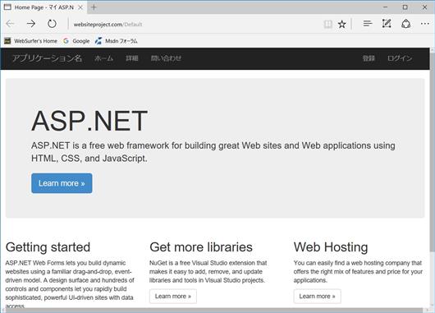The height and width of the screenshot is (313, 435).
Task: Click Learn more under Get more libraries
Action: click(x=173, y=297)
